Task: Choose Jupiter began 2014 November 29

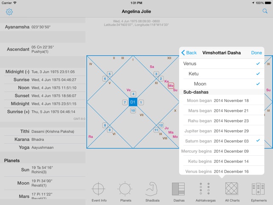Action: 222,131
